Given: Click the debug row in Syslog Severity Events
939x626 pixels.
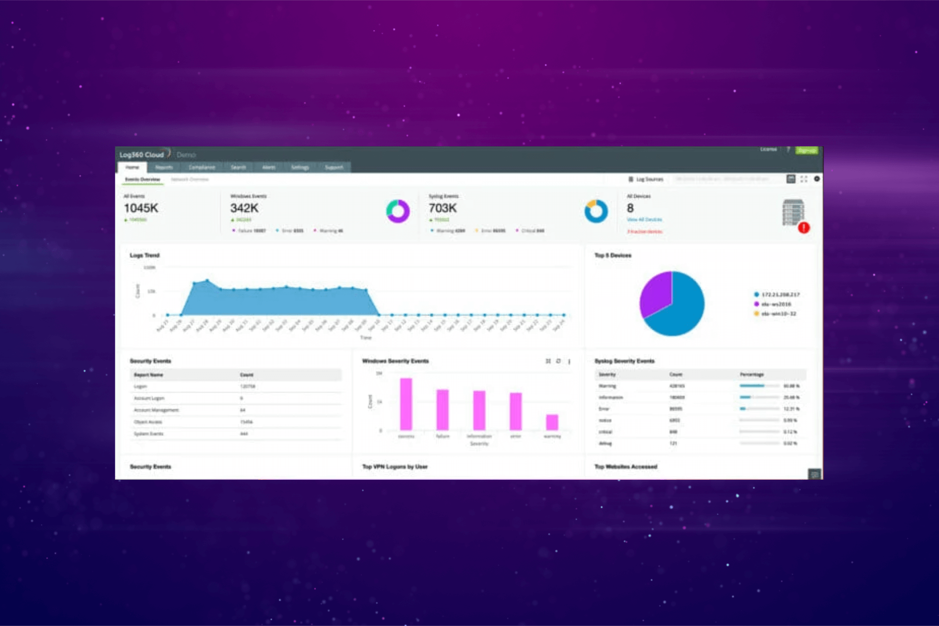Looking at the screenshot, I should coord(700,443).
